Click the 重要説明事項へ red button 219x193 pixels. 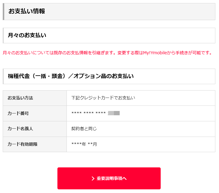pos(109,178)
